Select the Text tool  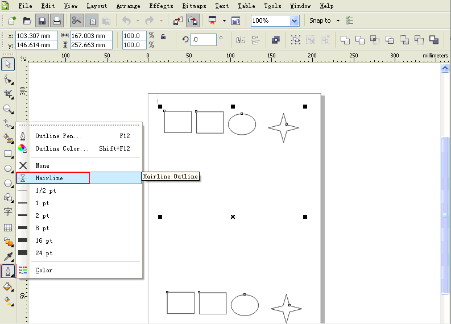[x=8, y=212]
